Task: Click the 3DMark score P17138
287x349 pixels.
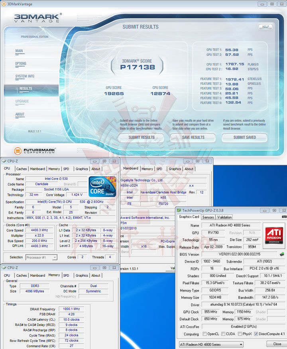Action: pyautogui.click(x=138, y=67)
